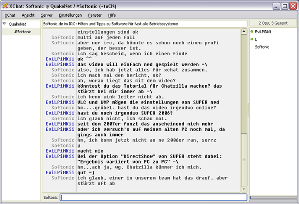Click the message 'das video will einfach ned gespielt werden'
299x204 pixels.
point(142,64)
